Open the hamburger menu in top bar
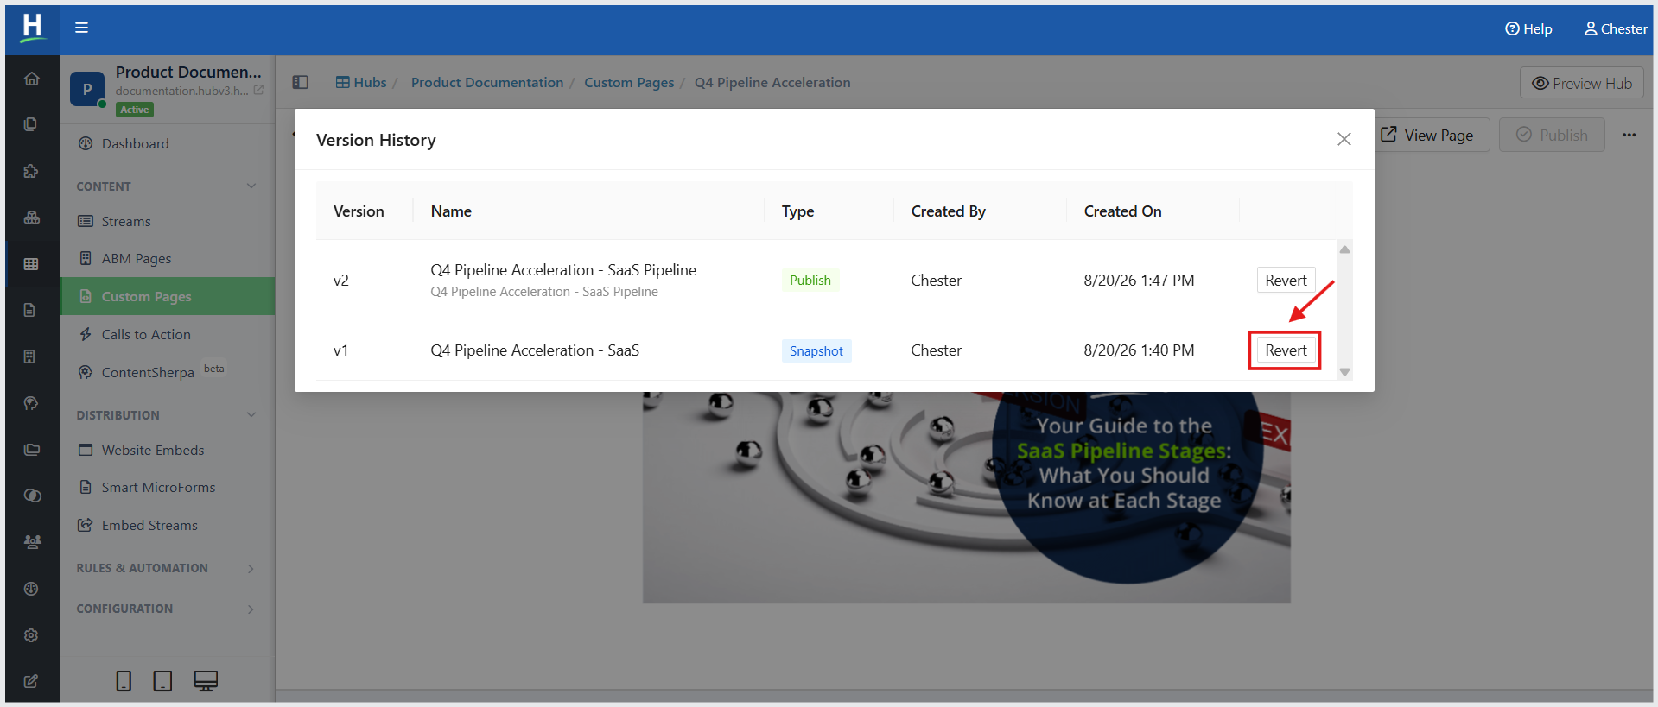Screen dimensions: 1658x707 coord(81,28)
